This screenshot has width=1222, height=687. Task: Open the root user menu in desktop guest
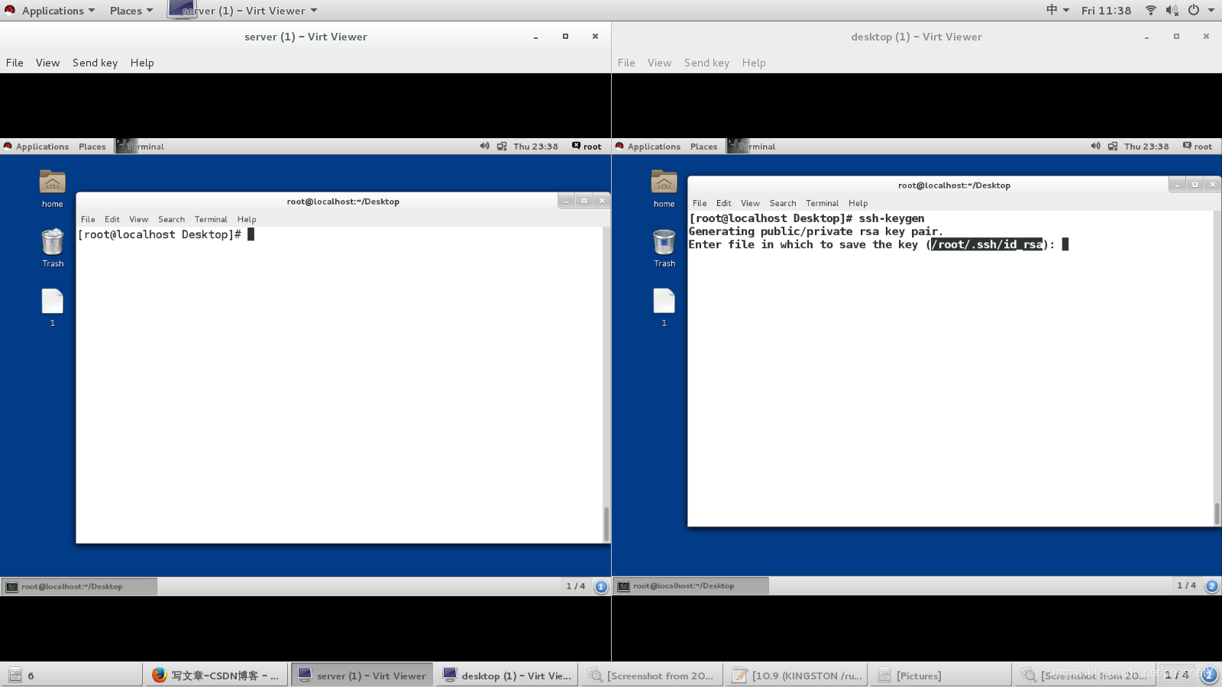pyautogui.click(x=1198, y=147)
